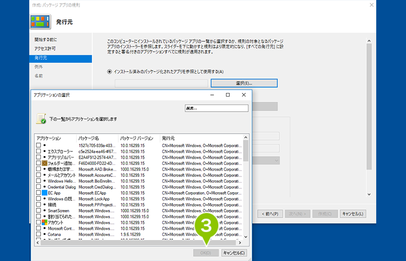Check the SmartScreen row checkbox
Viewport: 406px width, 261px height.
click(38, 210)
